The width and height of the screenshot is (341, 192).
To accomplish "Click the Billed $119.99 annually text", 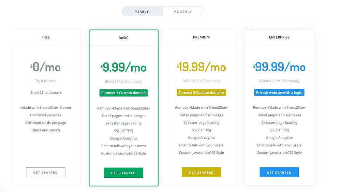I will click(x=123, y=82).
